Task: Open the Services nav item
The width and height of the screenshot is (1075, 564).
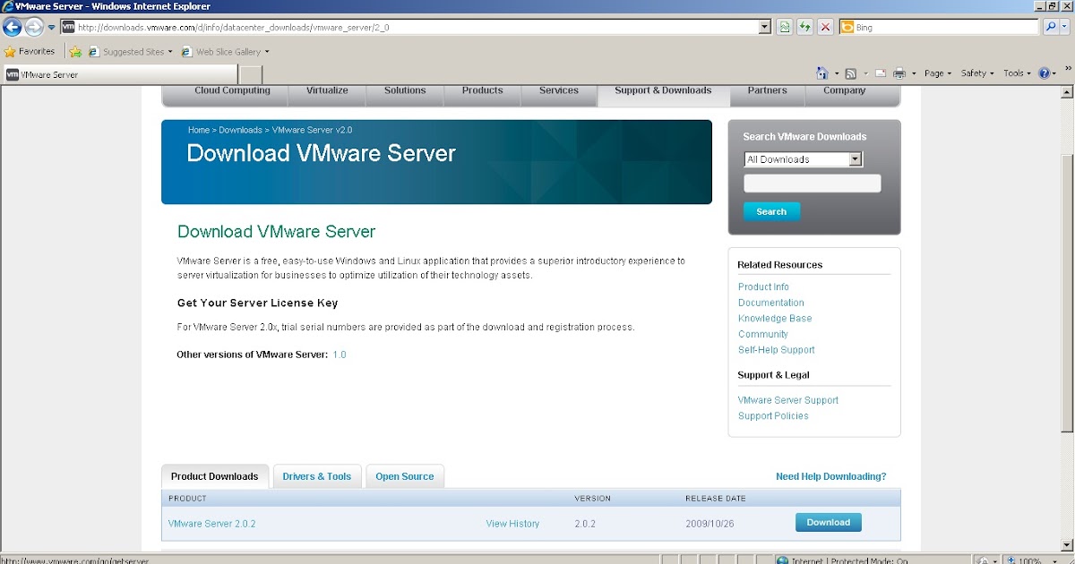Action: click(x=559, y=90)
